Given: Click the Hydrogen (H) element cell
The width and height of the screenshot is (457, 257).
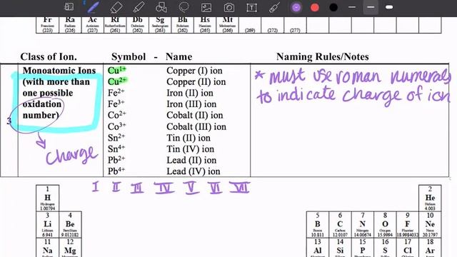Looking at the screenshot, I should [48, 198].
